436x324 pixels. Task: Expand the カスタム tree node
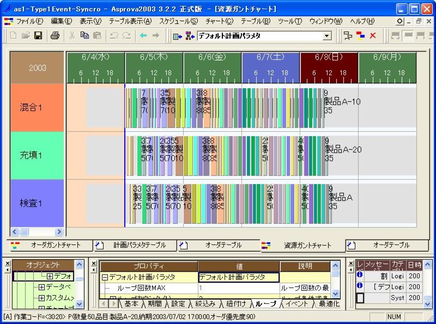click(x=41, y=298)
